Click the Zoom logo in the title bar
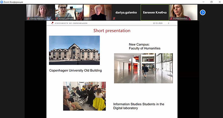The height and width of the screenshot is (118, 223). click(x=2, y=2)
